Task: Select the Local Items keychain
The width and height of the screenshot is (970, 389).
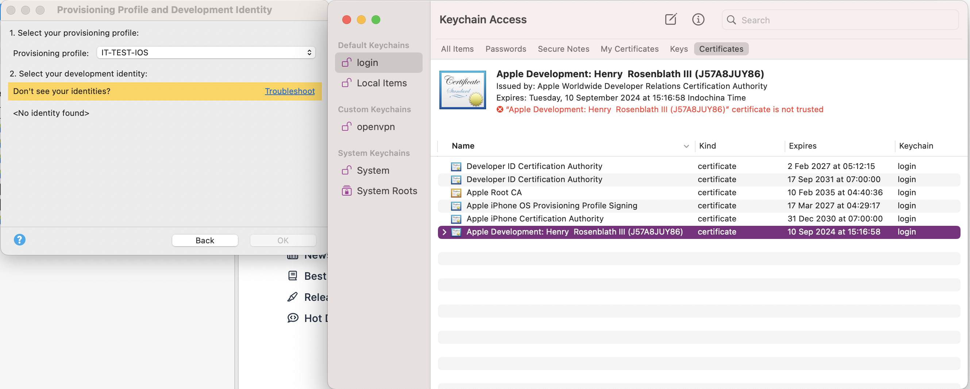Action: coord(381,83)
